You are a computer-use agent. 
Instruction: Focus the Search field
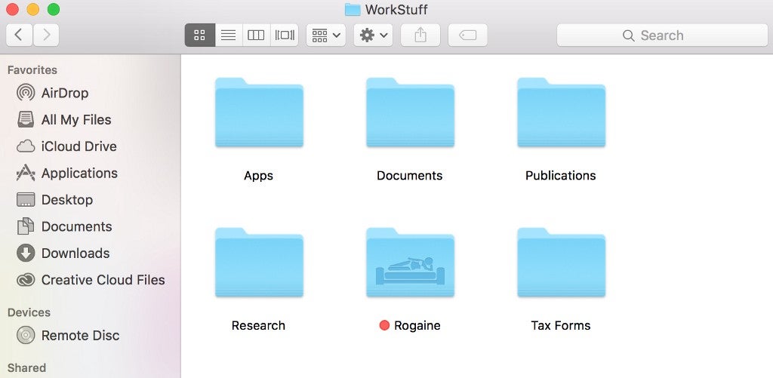point(662,35)
